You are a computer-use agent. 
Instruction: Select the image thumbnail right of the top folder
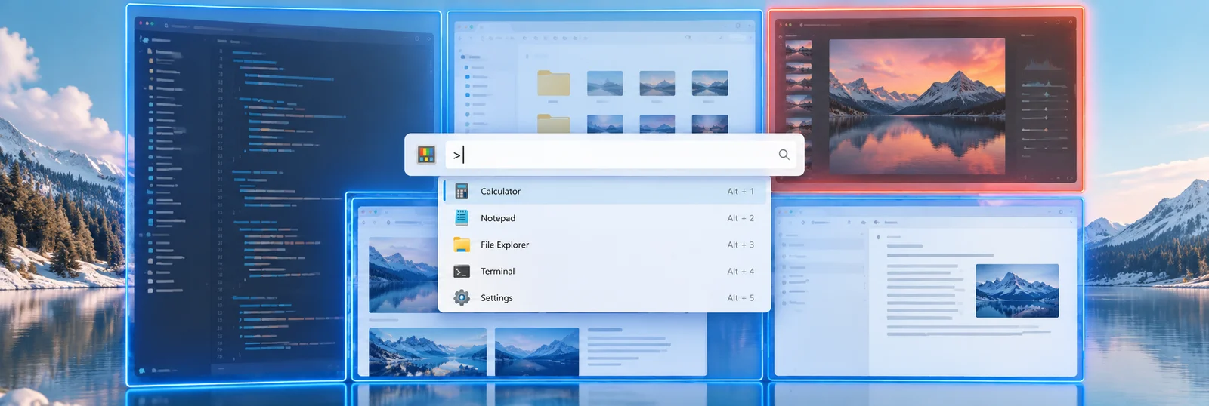coord(604,83)
